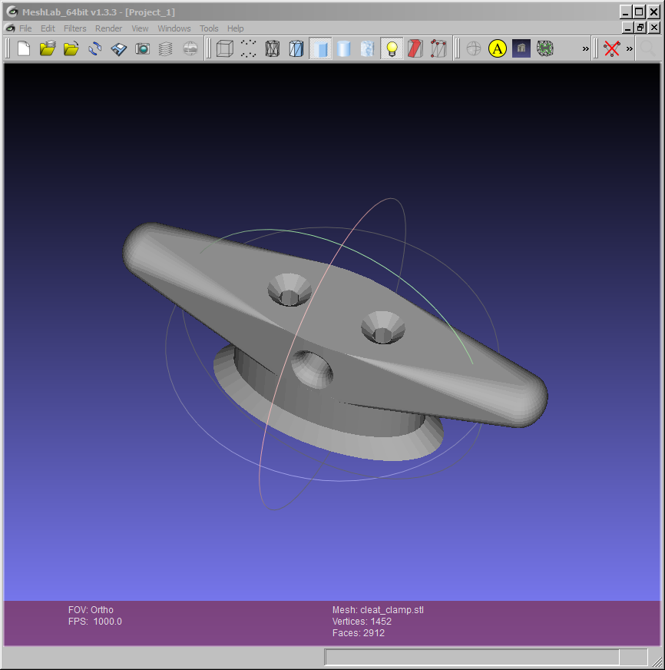Open project using first folder icon

click(x=48, y=49)
